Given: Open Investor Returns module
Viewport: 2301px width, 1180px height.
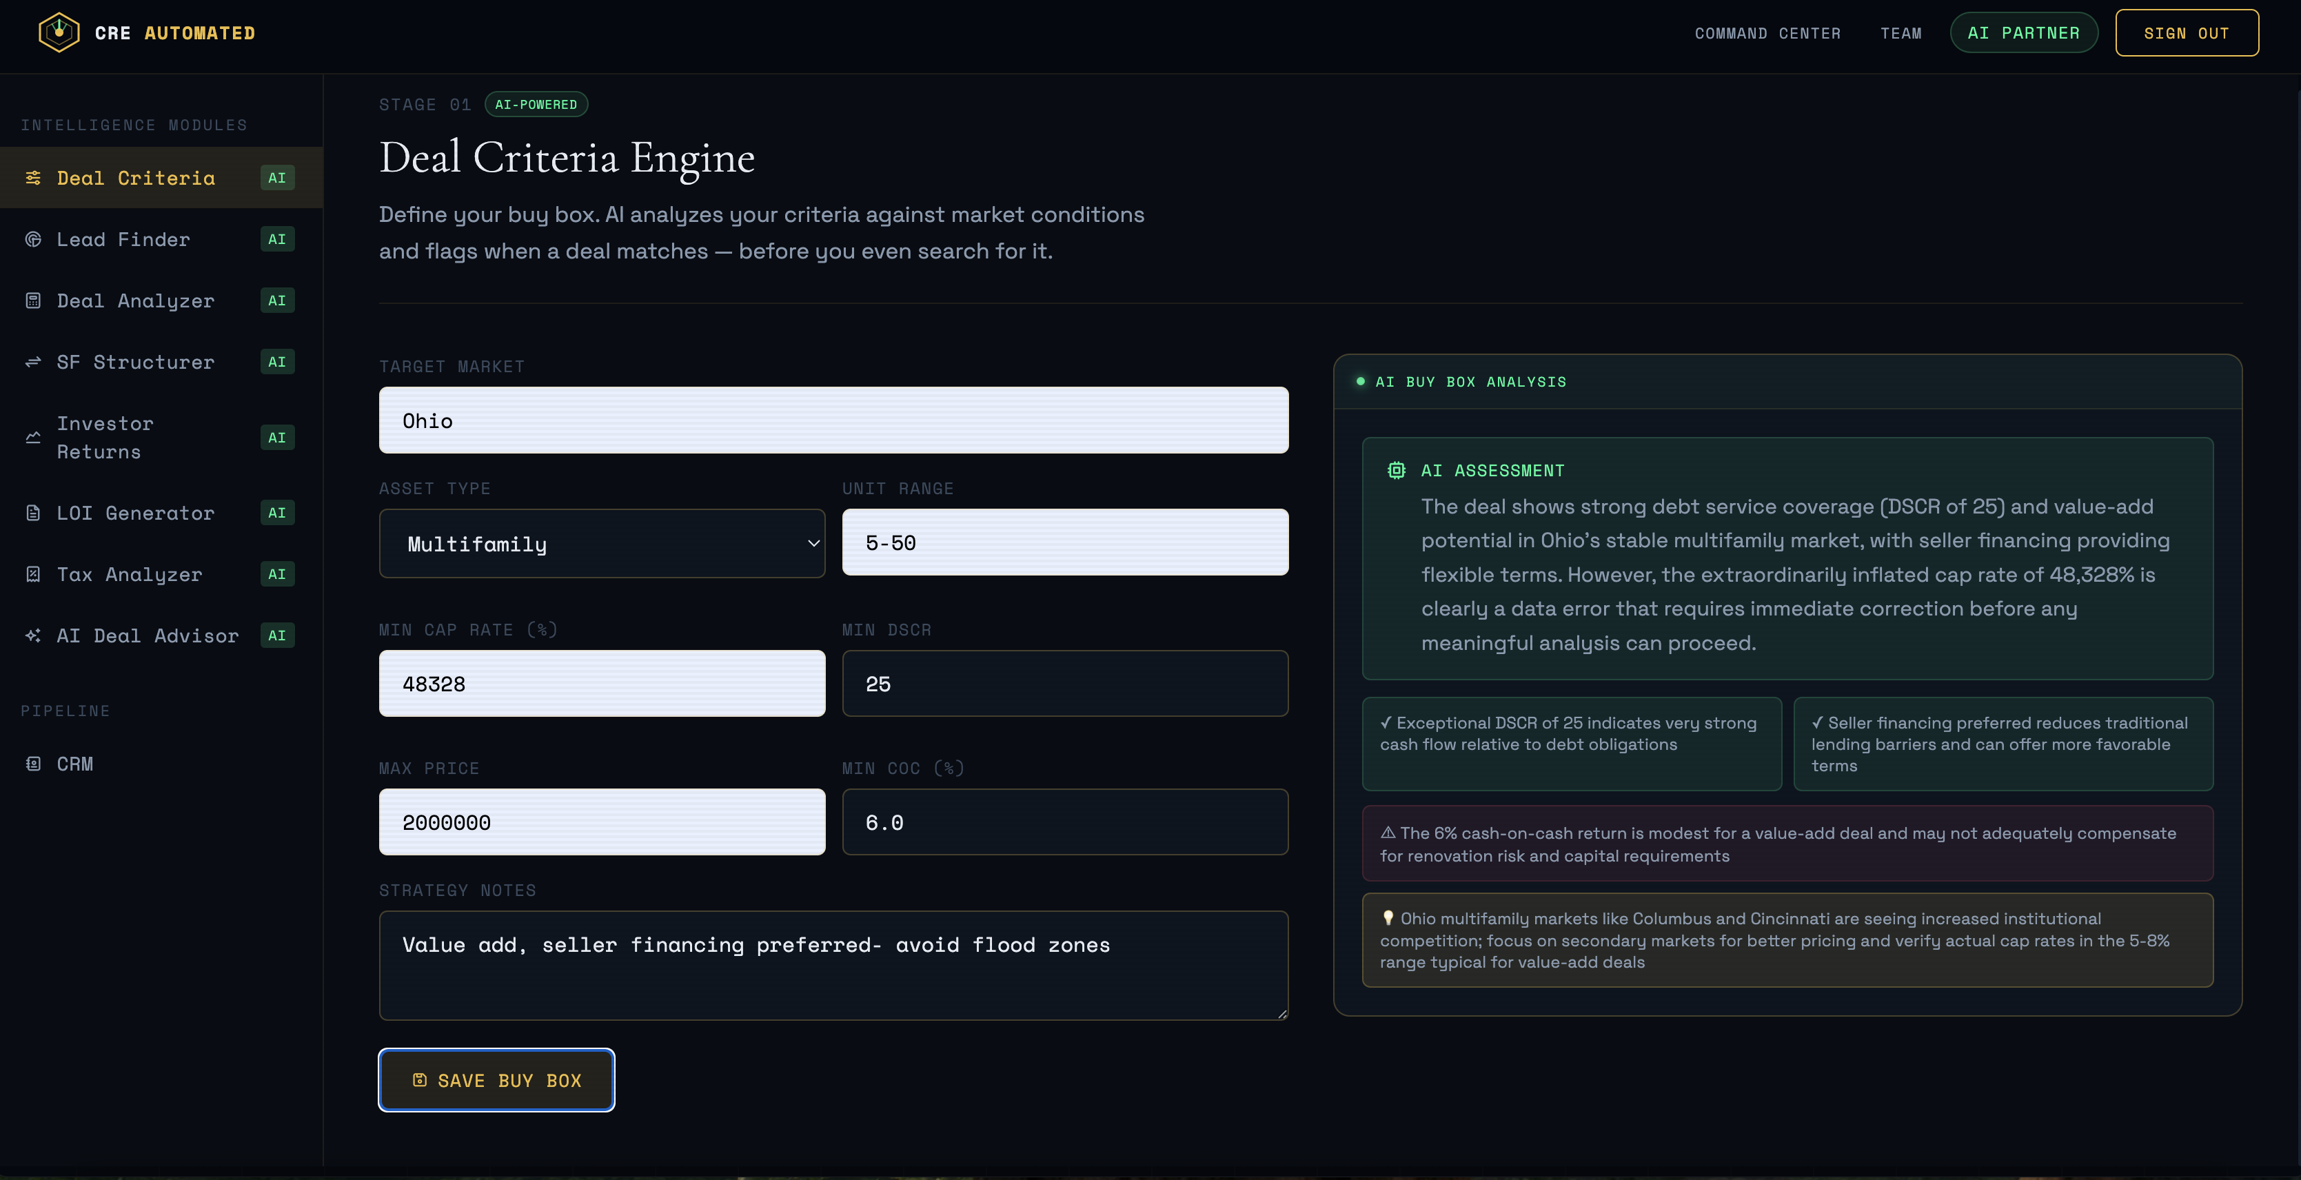Looking at the screenshot, I should click(x=161, y=438).
